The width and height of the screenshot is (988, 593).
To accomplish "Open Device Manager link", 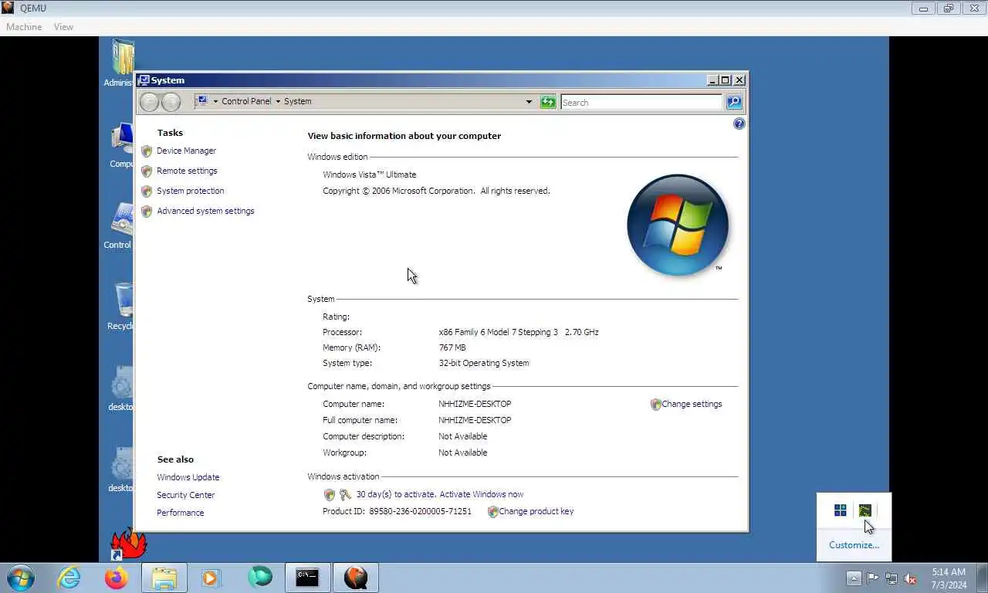I will [x=186, y=151].
